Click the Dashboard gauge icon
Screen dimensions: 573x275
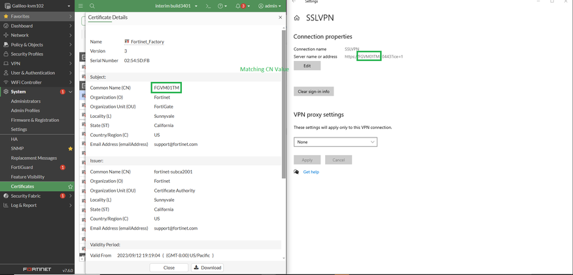coord(6,26)
